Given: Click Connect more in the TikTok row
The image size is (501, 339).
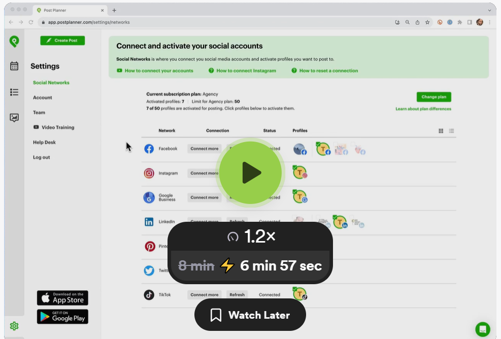Looking at the screenshot, I should click(205, 294).
